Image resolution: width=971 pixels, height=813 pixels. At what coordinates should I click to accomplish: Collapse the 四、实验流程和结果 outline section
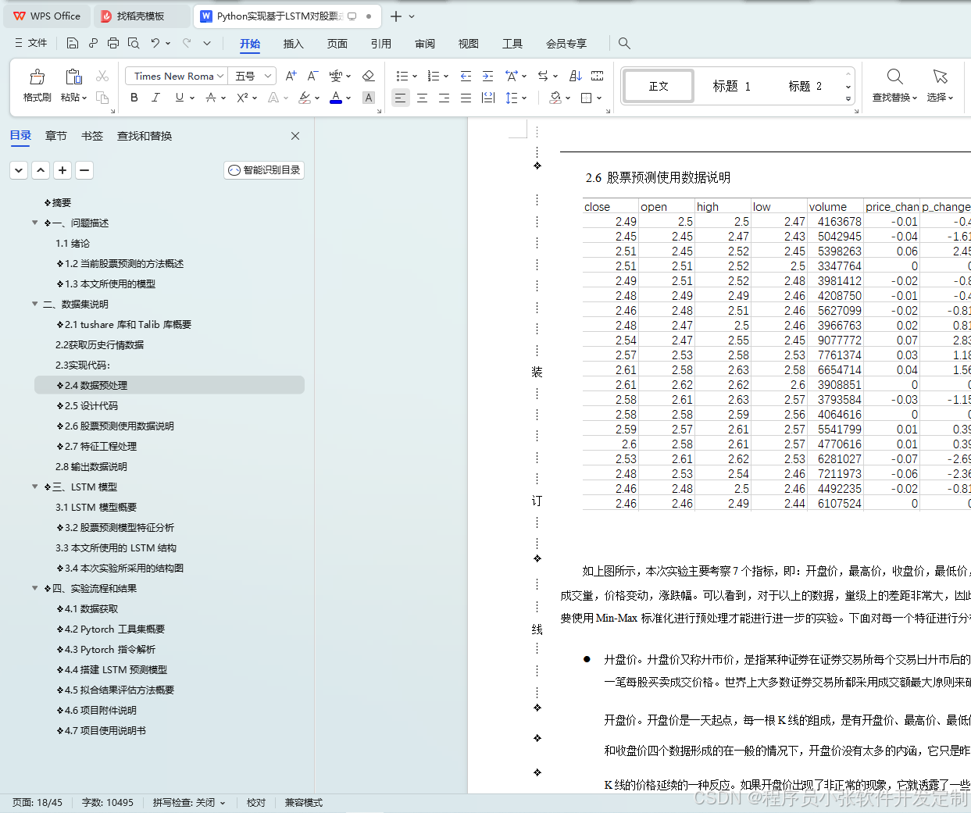[34, 588]
